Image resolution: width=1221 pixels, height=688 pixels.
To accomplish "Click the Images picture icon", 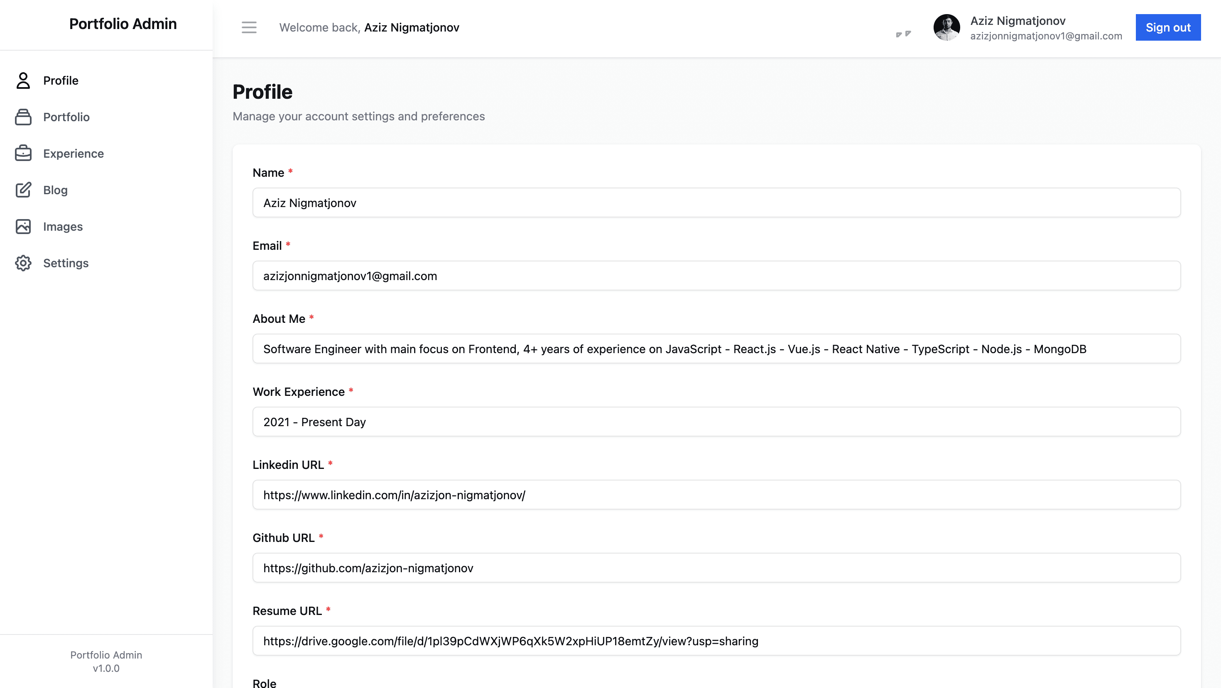I will pyautogui.click(x=23, y=226).
